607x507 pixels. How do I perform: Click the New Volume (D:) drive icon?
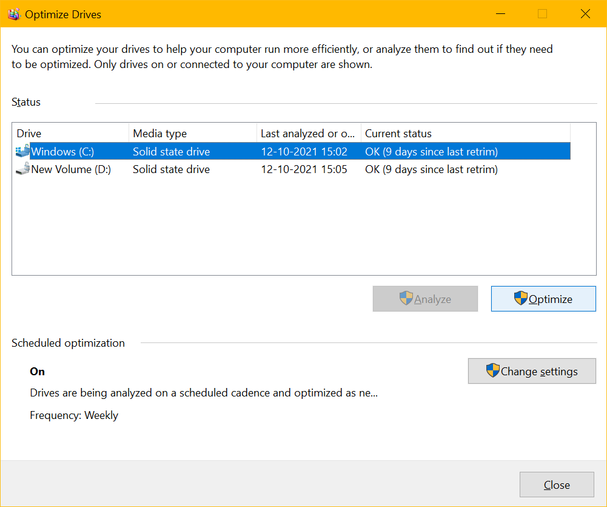(22, 169)
